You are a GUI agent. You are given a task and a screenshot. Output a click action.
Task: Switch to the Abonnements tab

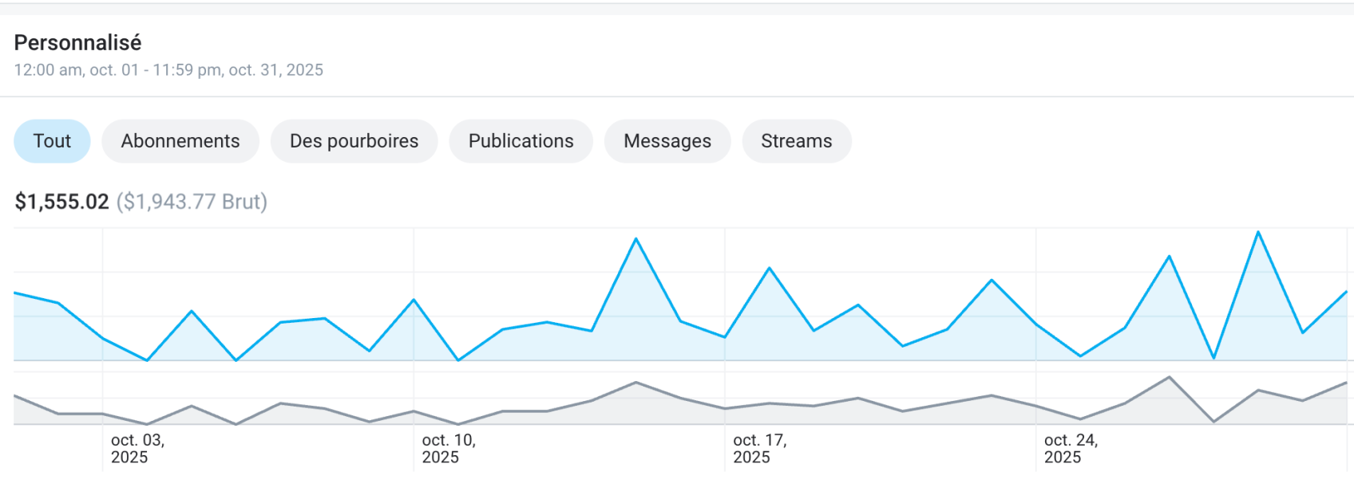180,141
